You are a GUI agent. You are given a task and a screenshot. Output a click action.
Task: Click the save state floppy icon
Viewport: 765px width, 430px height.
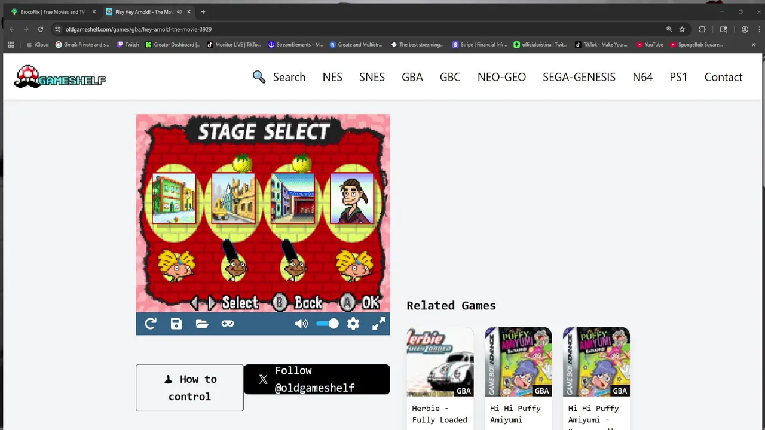click(176, 324)
